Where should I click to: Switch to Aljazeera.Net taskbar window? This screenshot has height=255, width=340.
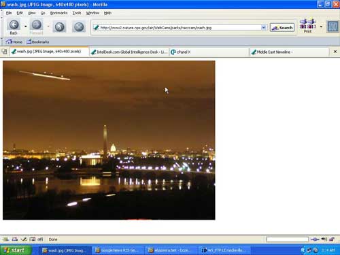click(x=171, y=250)
